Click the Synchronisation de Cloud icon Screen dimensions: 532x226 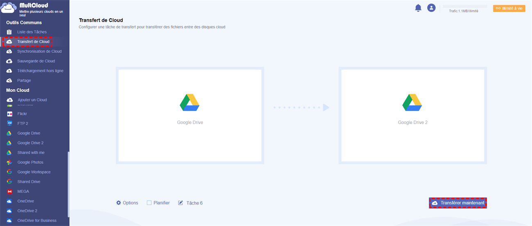9,51
